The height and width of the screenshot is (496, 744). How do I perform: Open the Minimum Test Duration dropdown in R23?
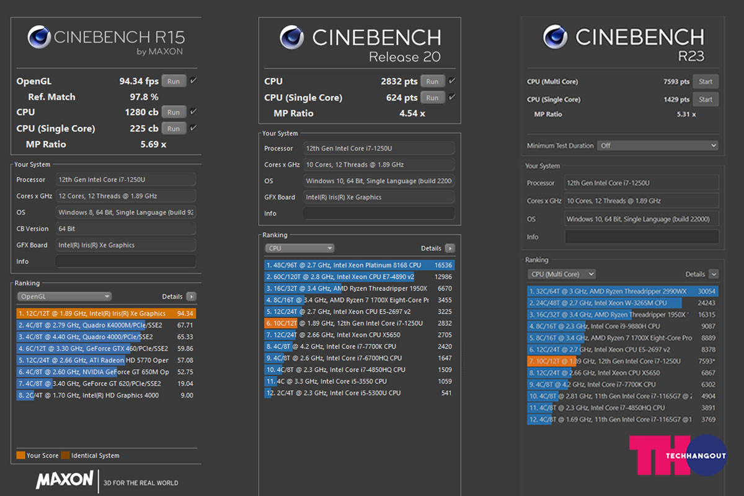658,146
